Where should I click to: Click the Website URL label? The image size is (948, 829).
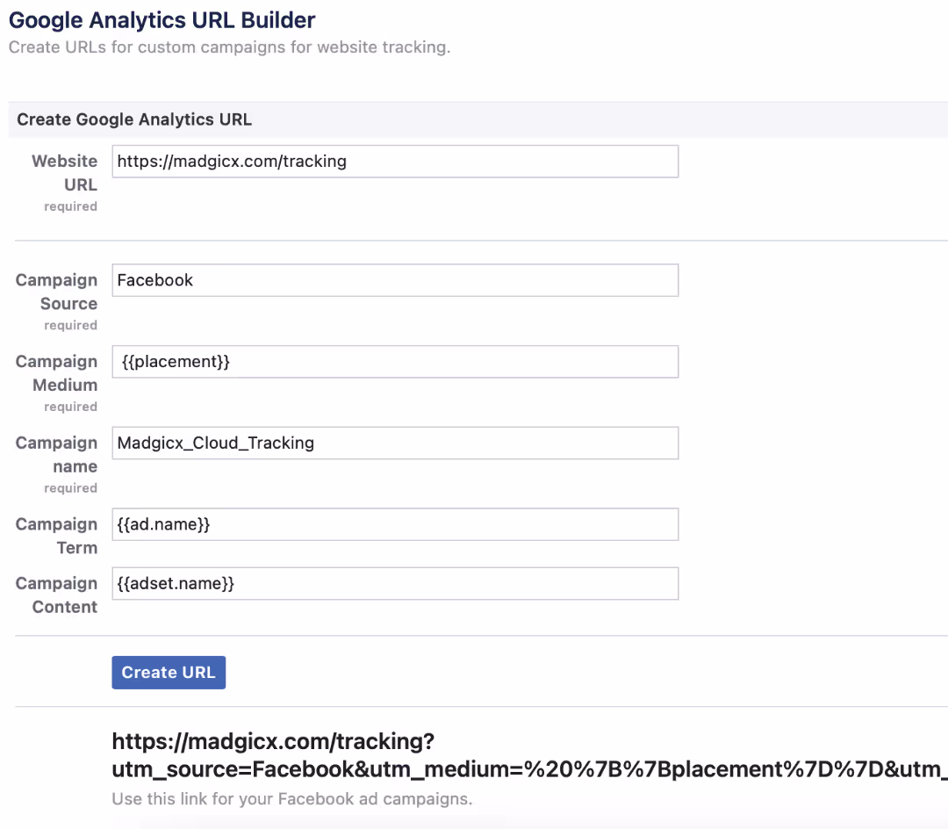point(65,173)
